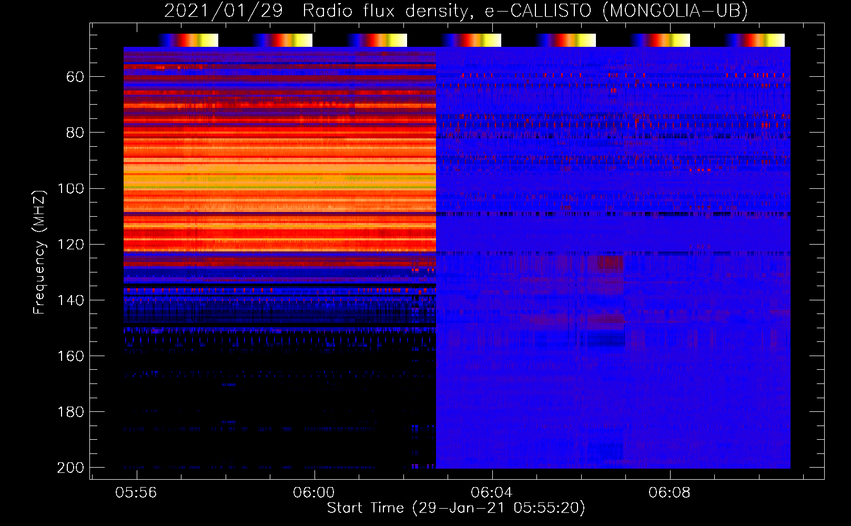Click the date '2021/01/29' in the title
This screenshot has width=851, height=526.
[x=224, y=11]
